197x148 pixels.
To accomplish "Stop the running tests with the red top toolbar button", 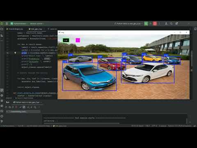I will pyautogui.click(x=155, y=23).
